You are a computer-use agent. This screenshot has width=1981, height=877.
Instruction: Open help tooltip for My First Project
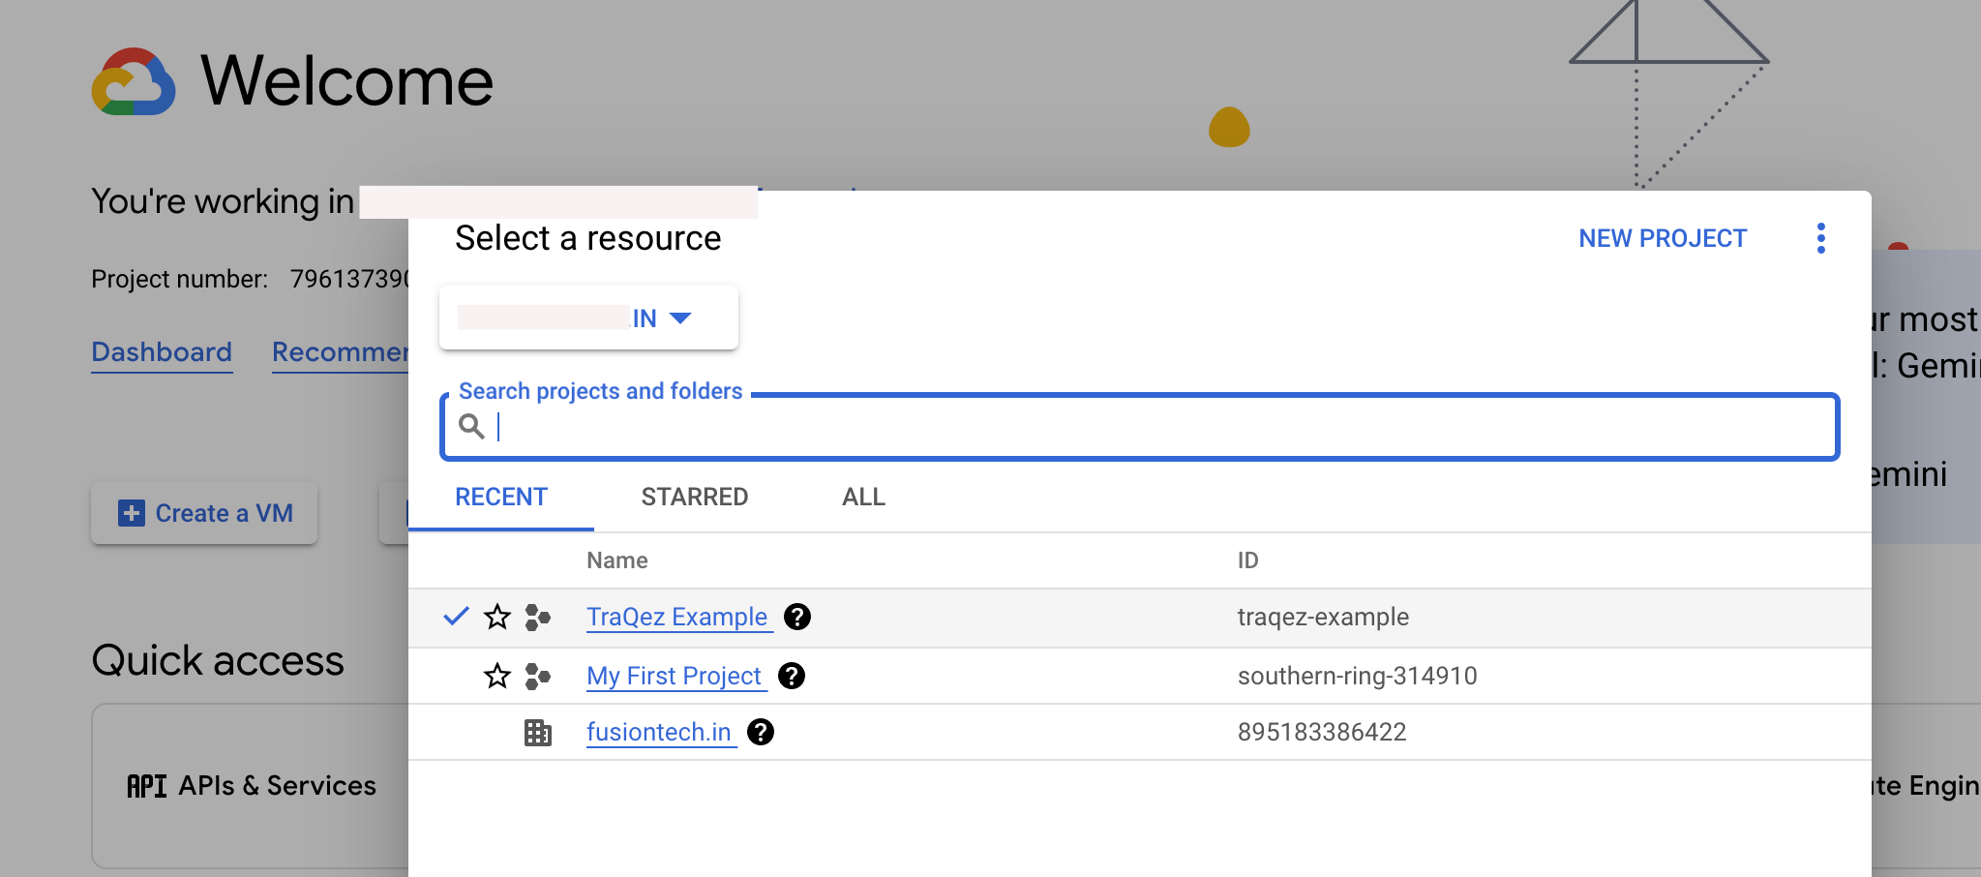coord(792,676)
